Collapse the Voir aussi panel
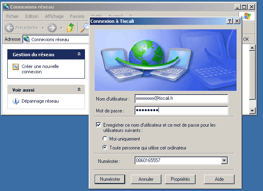 click(x=79, y=89)
